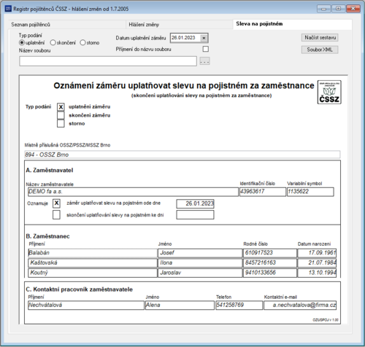Maximize the Registr pojištěnců window
The width and height of the screenshot is (365, 347).
pyautogui.click(x=339, y=9)
